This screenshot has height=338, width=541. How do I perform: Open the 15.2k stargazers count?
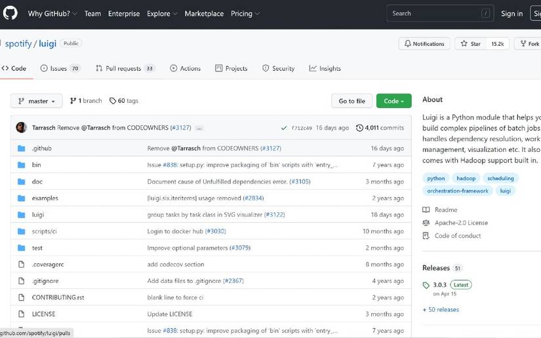[498, 44]
